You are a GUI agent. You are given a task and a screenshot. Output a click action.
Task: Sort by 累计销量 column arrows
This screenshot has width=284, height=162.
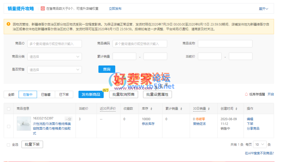[181, 109]
